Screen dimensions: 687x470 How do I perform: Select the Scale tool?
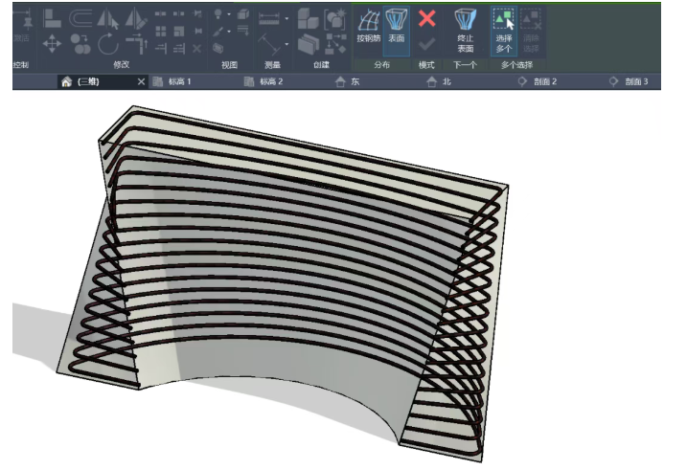point(179,31)
